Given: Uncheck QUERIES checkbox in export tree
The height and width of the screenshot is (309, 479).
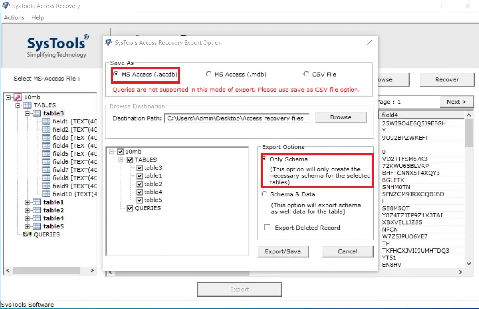Looking at the screenshot, I should [130, 208].
